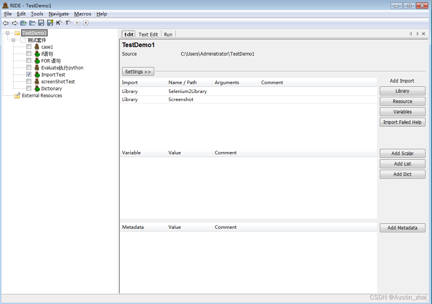Tick the screenShotTest checkbox
Image resolution: width=432 pixels, height=304 pixels.
coord(29,81)
